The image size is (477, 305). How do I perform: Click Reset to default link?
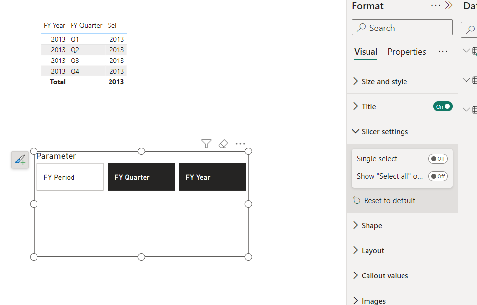click(x=389, y=201)
